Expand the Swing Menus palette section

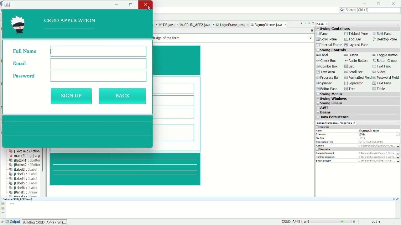tap(318, 94)
